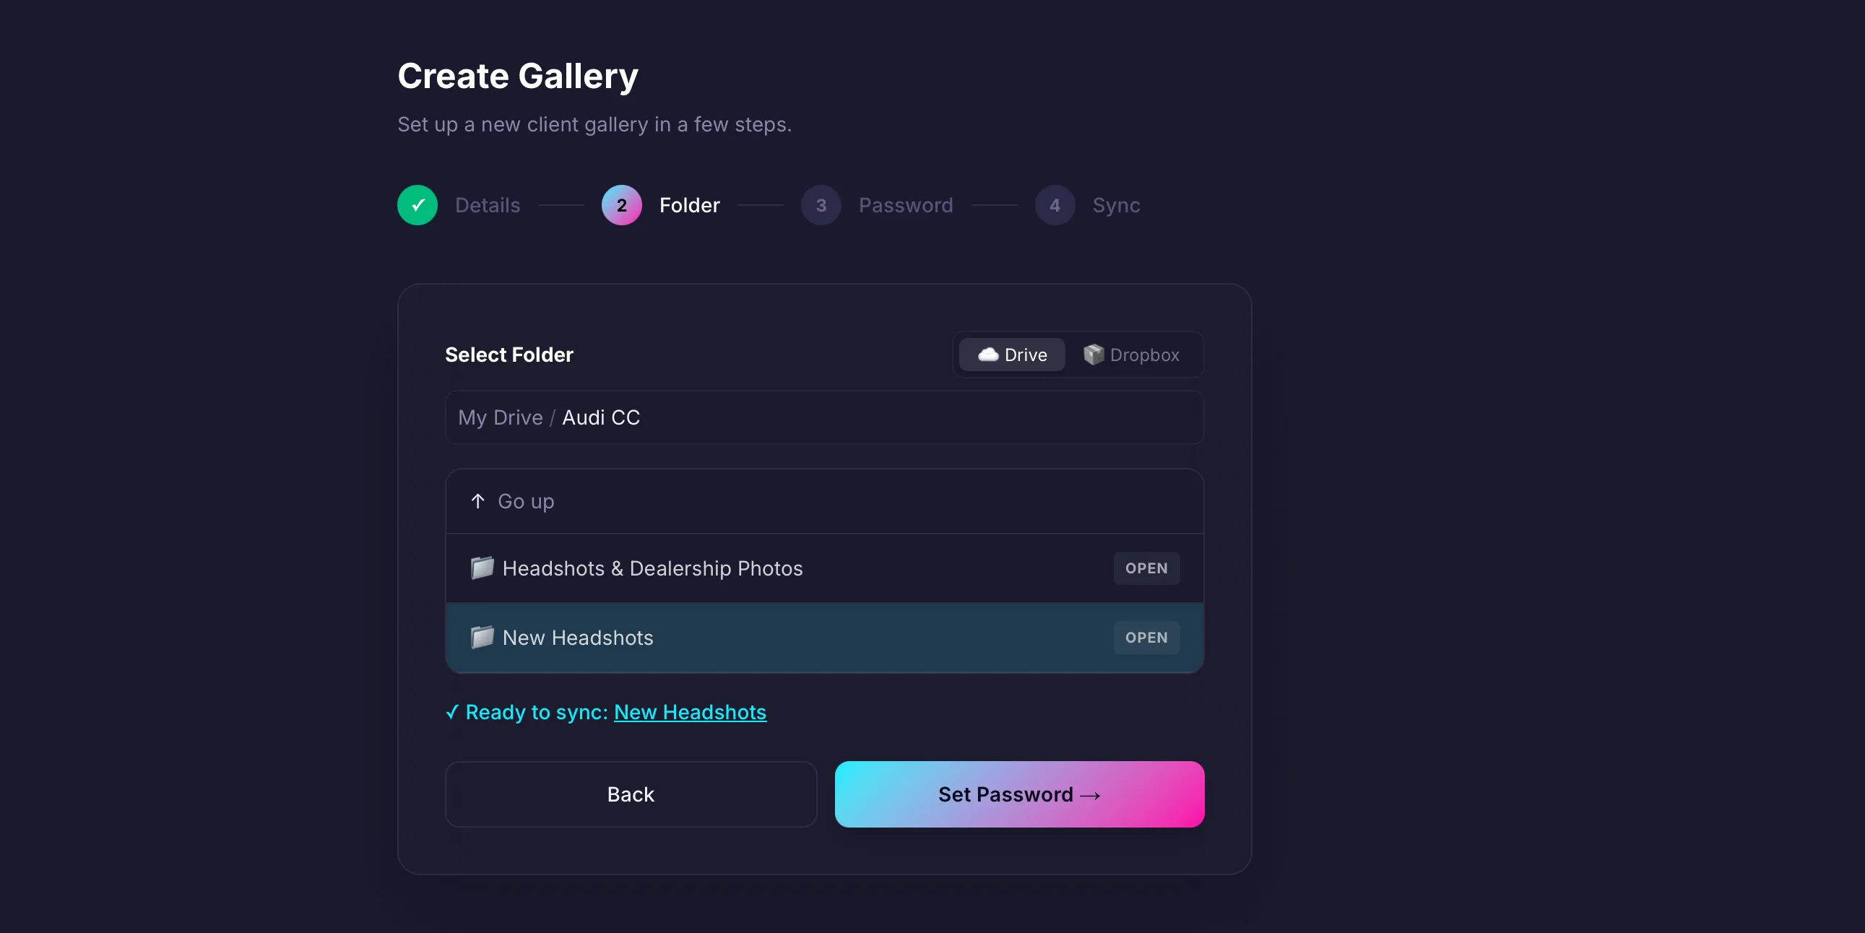This screenshot has width=1865, height=933.
Task: Jump to the Details step label
Action: (x=488, y=206)
